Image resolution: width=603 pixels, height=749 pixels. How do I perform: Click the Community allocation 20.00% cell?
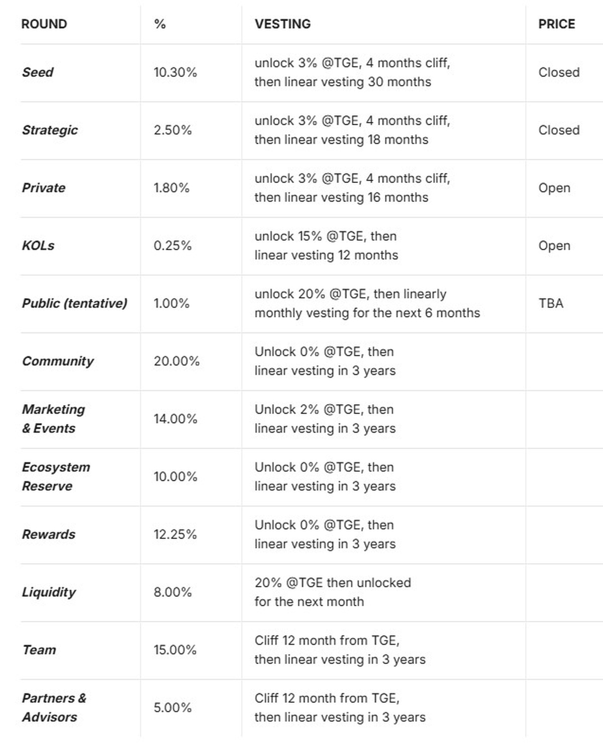point(176,361)
